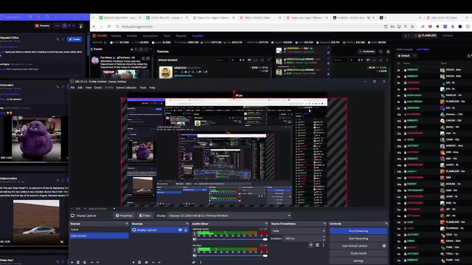Pop out the Sources dock

click(x=187, y=224)
